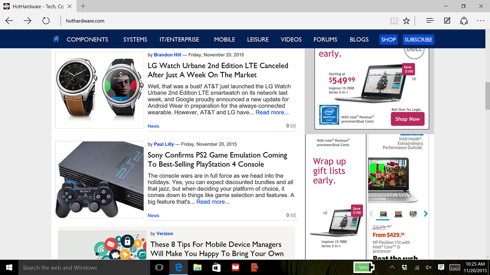
Task: Click the SUBSCRIBE button
Action: (x=418, y=40)
